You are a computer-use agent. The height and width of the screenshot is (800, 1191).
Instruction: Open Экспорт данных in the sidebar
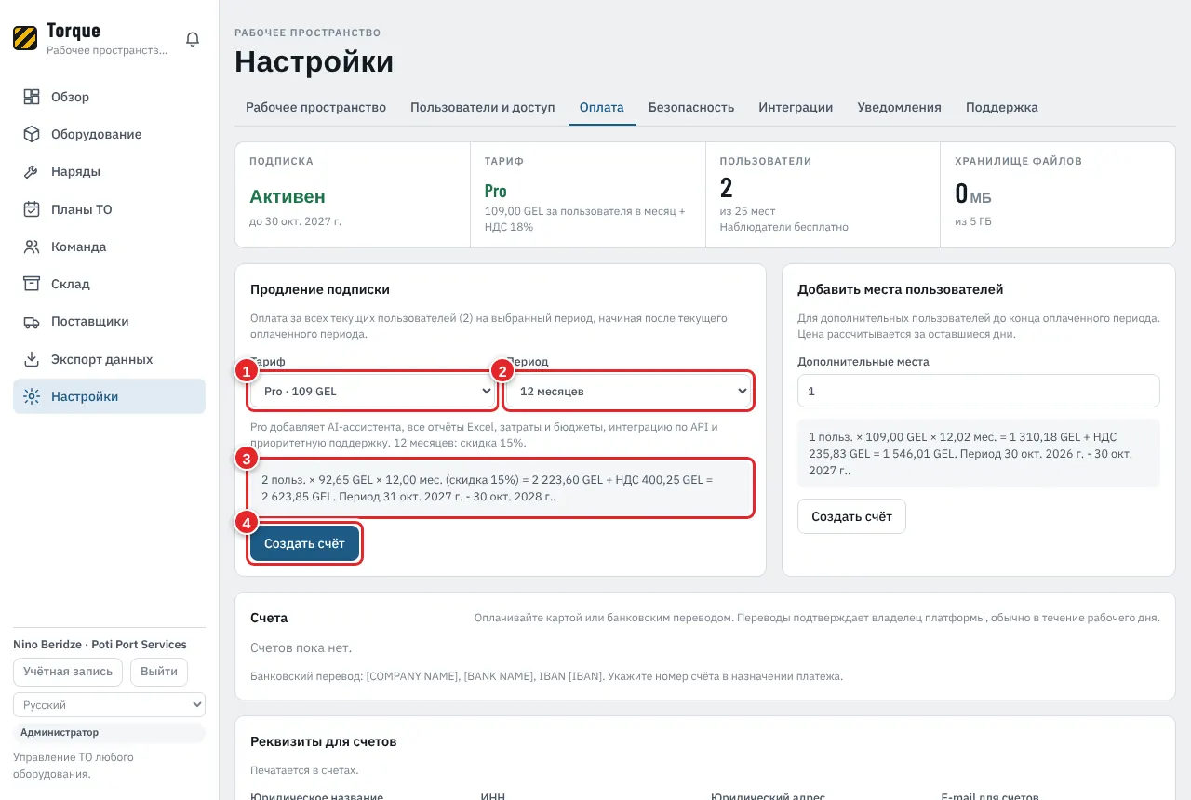(109, 359)
